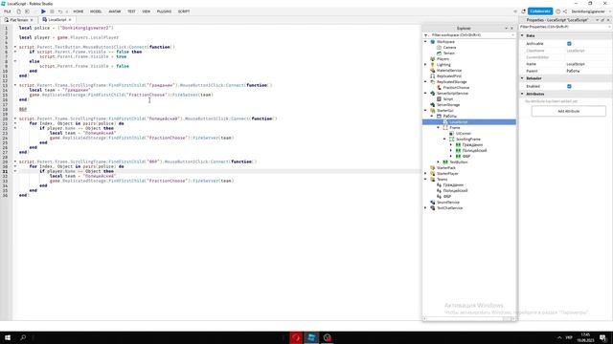This screenshot has width=613, height=344.
Task: Collapse the Attributes properties section
Action: (522, 94)
